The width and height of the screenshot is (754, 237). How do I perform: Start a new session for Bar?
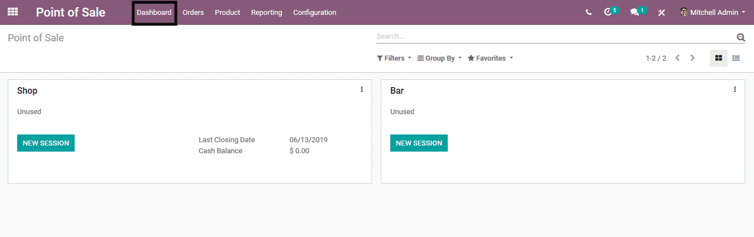tap(419, 143)
